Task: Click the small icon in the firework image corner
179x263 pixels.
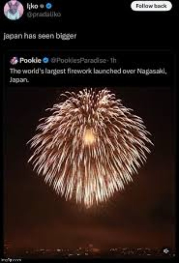Action: tap(166, 251)
